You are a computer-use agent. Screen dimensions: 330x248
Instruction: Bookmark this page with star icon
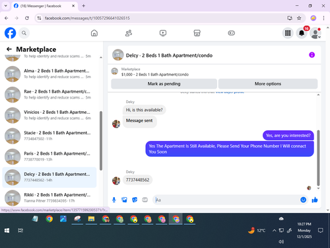point(299,18)
